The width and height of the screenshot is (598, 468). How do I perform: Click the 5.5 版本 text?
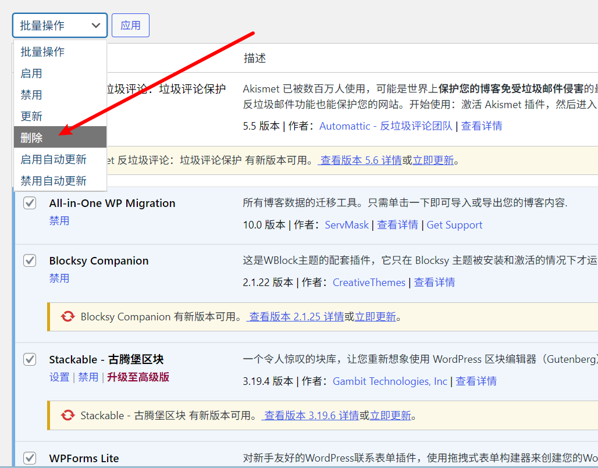coord(261,126)
